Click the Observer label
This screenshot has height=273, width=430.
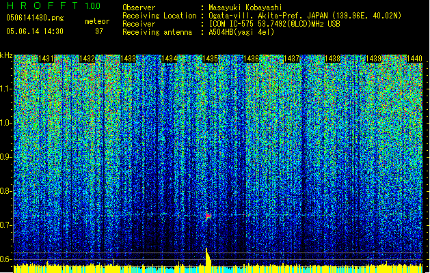coord(139,8)
